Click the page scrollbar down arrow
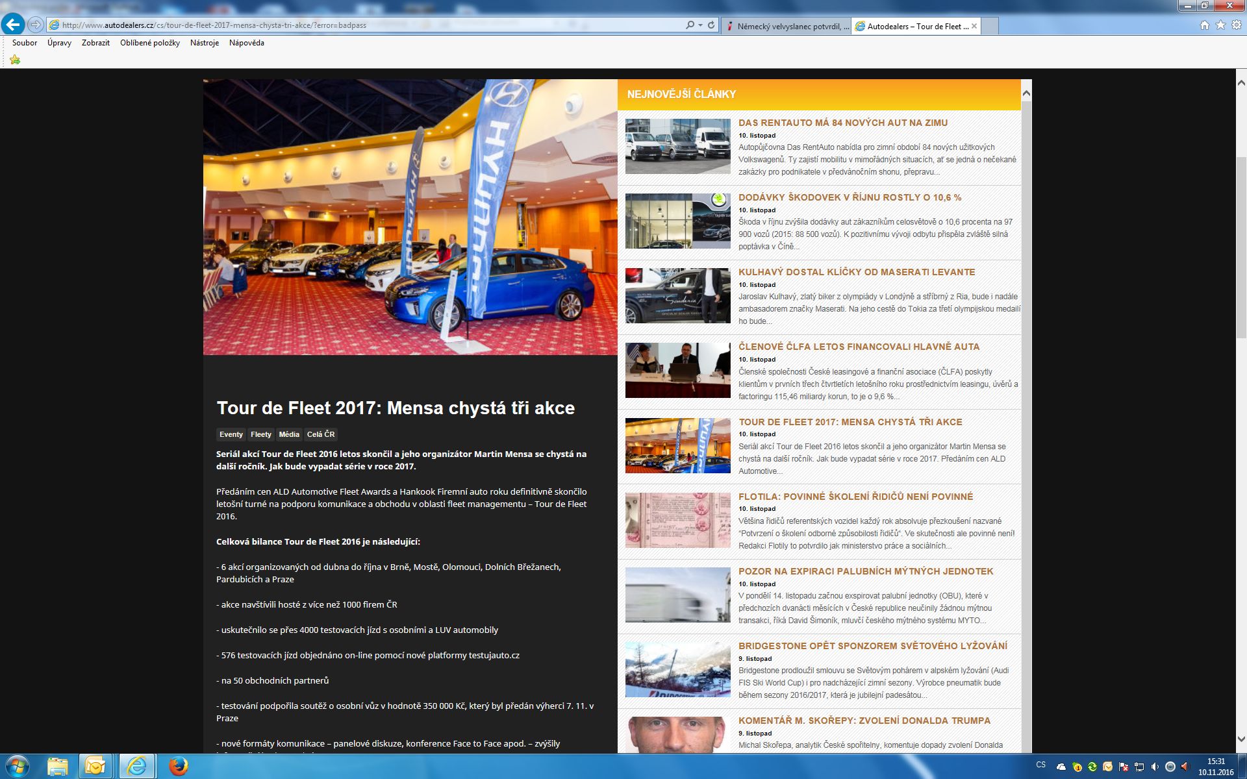 [x=1241, y=739]
